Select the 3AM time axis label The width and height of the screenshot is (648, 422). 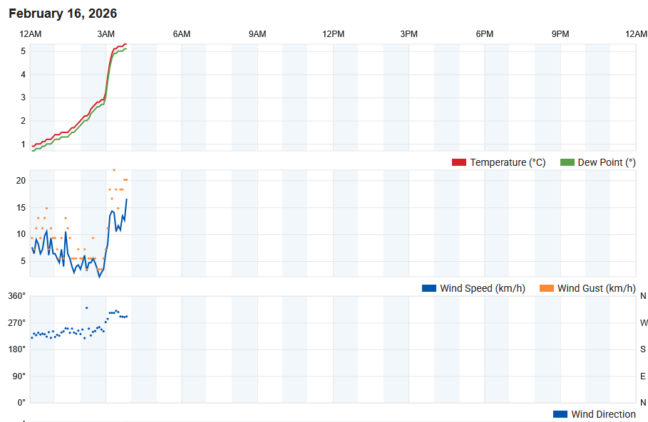[x=106, y=34]
